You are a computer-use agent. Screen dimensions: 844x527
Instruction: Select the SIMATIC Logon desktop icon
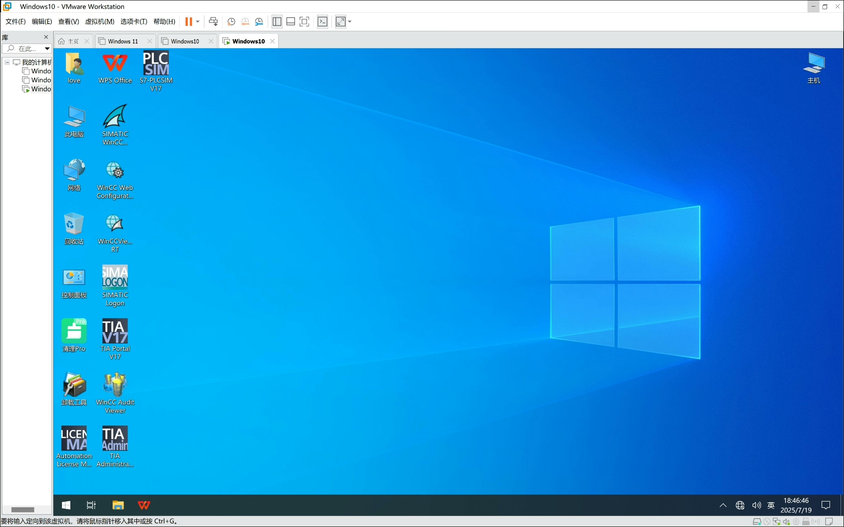point(115,285)
